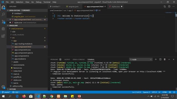Go to line via Ln 2, Col 35

coord(137,92)
